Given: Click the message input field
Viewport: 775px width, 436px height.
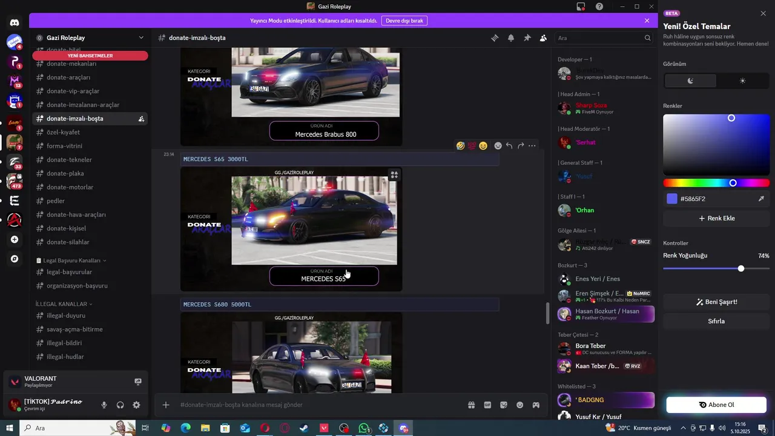Looking at the screenshot, I should click(321, 405).
